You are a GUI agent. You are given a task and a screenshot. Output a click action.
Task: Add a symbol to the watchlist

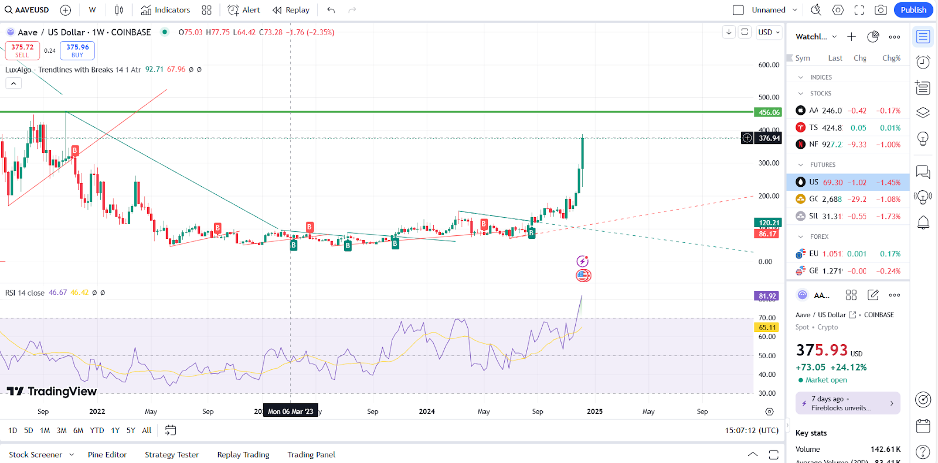coord(851,37)
